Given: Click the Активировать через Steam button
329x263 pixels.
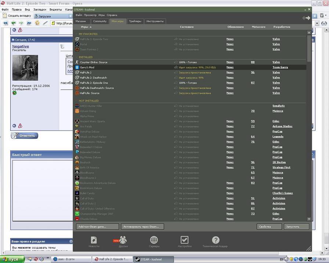Looking at the screenshot, I should click(142, 227).
